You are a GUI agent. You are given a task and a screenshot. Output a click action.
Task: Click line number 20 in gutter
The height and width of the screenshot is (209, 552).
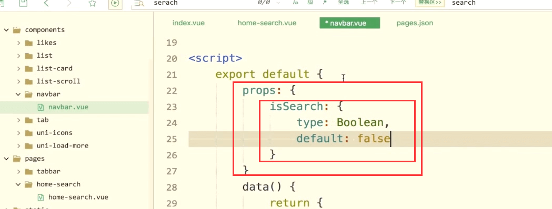(x=172, y=59)
